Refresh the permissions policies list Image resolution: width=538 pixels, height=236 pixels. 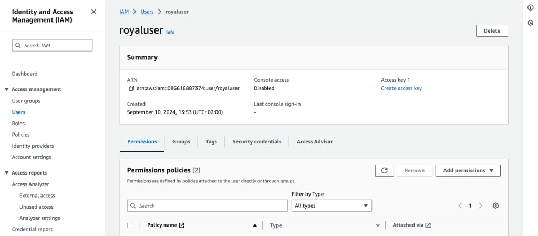click(384, 170)
